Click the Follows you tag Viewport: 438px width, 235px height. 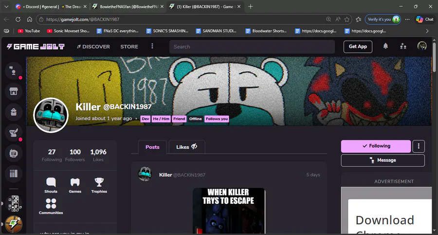pyautogui.click(x=217, y=119)
